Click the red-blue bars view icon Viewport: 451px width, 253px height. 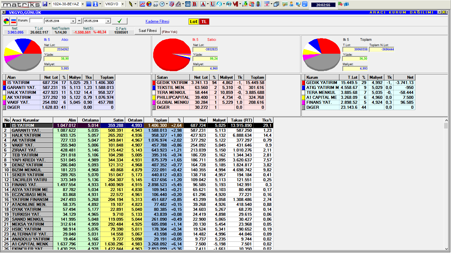pyautogui.click(x=14, y=21)
